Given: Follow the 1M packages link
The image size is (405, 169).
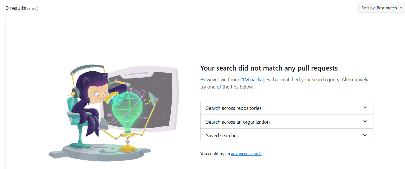Looking at the screenshot, I should [x=256, y=80].
